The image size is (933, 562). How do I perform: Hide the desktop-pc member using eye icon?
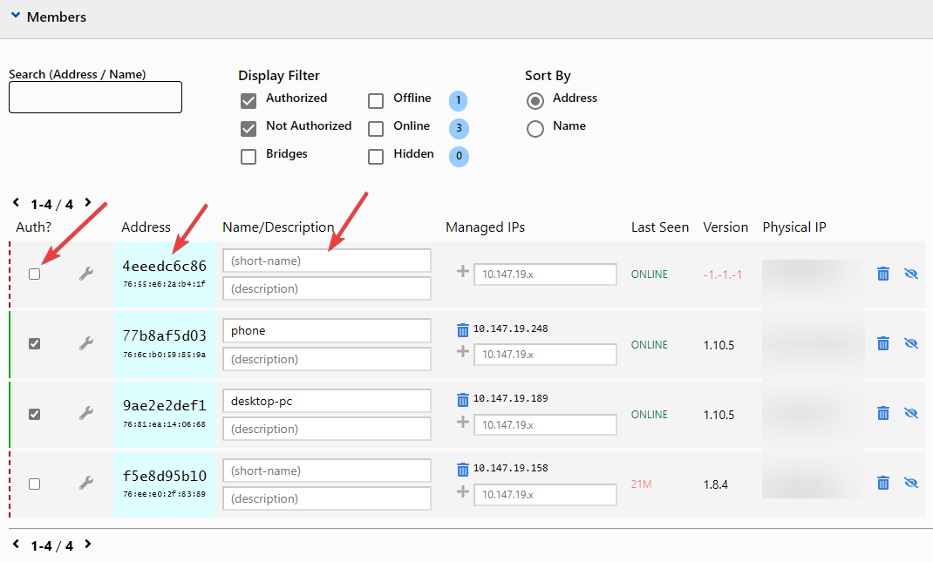pyautogui.click(x=910, y=413)
